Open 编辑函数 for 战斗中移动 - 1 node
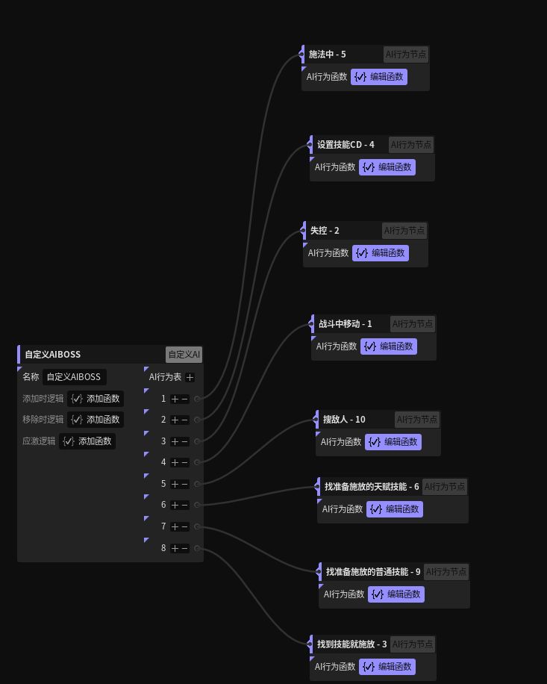 389,346
